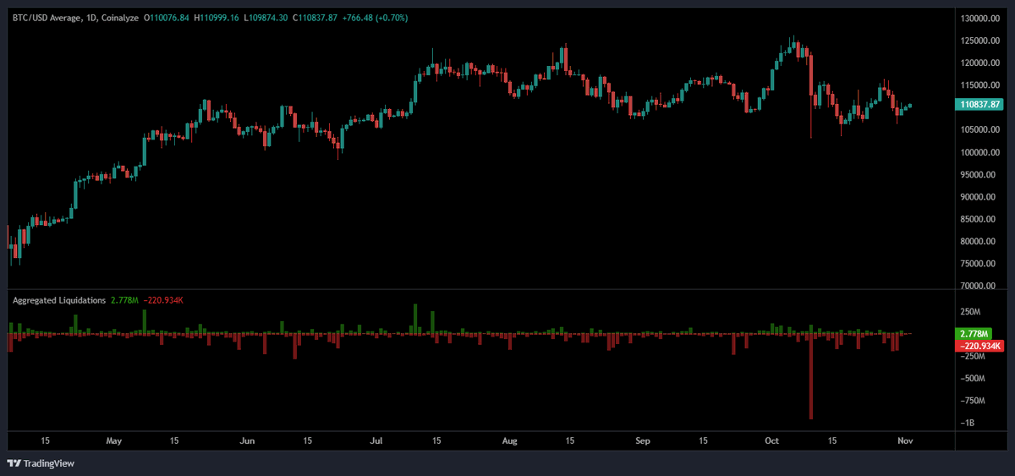Click the Jul label on time axis

[377, 440]
